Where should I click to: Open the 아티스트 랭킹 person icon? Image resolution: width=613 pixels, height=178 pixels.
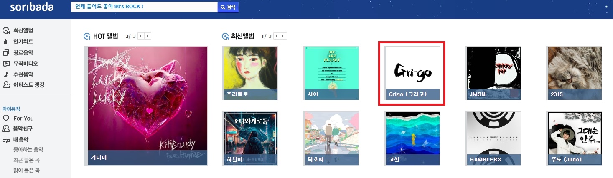[6, 85]
